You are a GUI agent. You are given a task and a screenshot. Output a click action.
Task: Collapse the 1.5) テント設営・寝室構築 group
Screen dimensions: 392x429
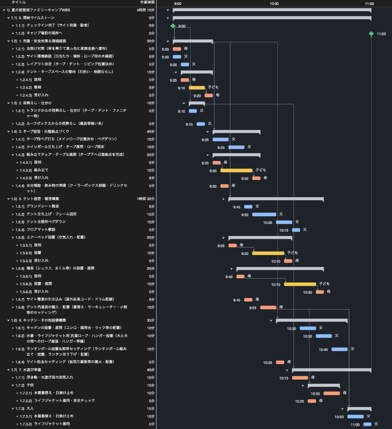(8, 199)
